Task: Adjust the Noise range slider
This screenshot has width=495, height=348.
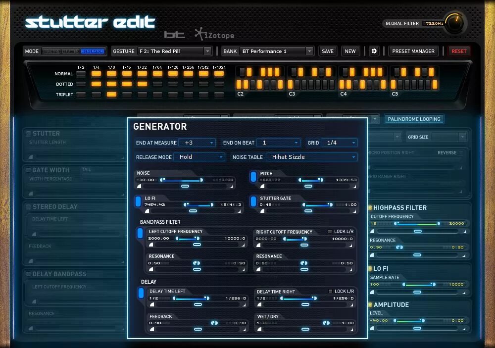Action: 182,180
